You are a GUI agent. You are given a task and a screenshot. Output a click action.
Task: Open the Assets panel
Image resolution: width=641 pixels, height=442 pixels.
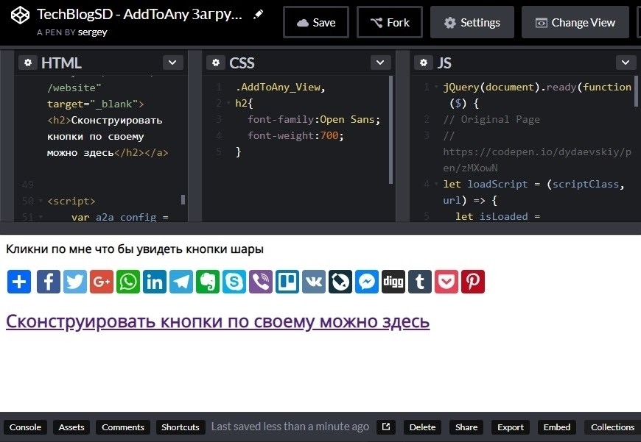pyautogui.click(x=71, y=427)
